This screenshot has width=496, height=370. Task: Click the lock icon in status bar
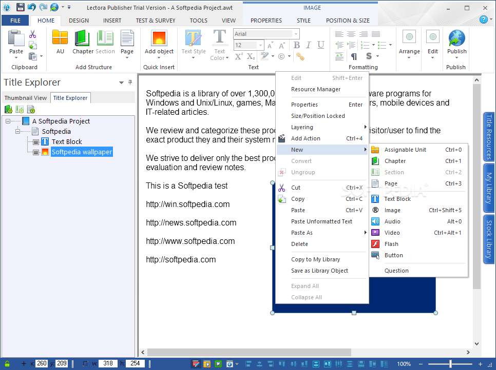coord(7,364)
